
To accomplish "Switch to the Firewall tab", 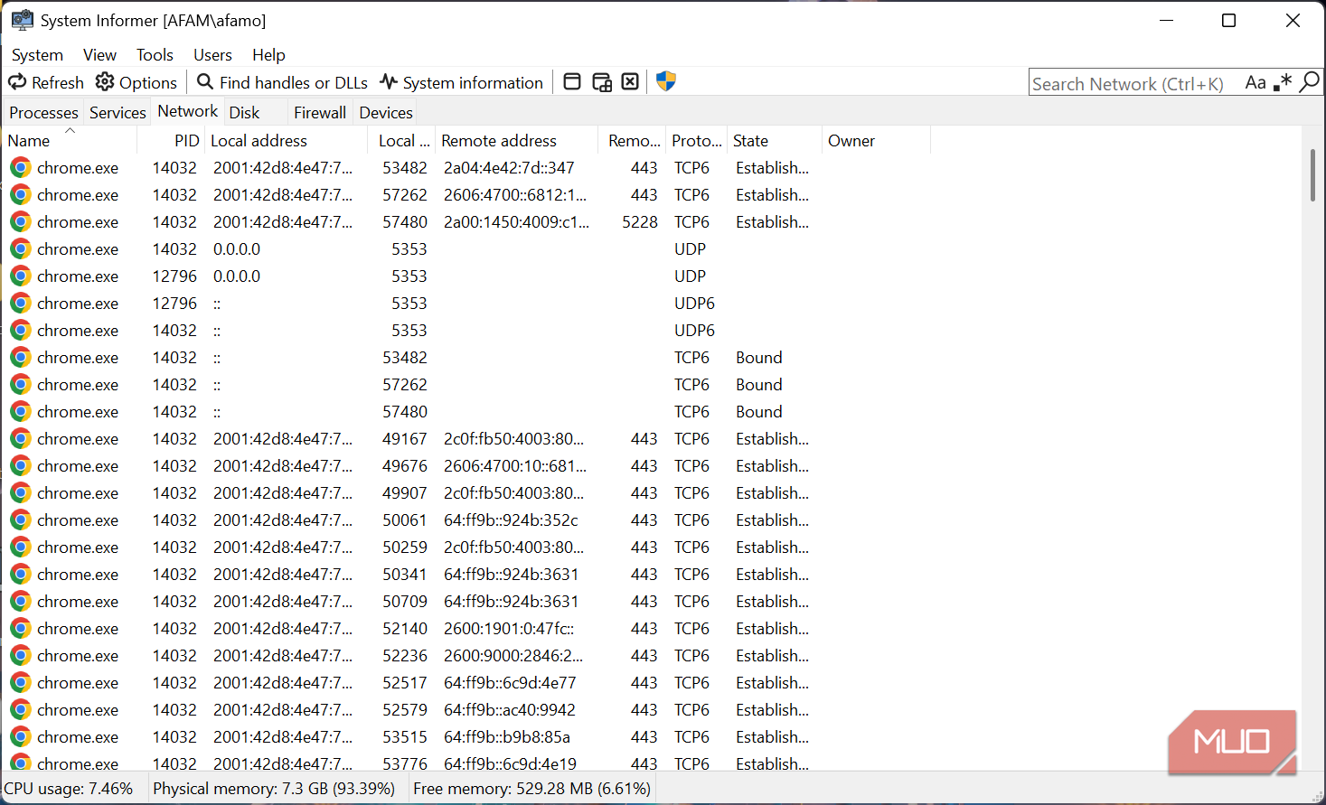I will [x=320, y=113].
